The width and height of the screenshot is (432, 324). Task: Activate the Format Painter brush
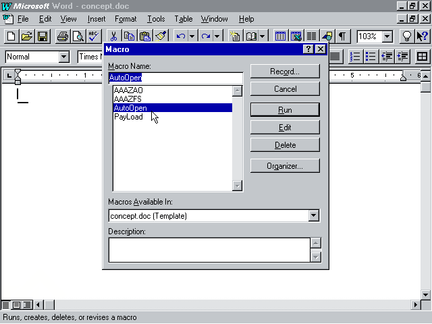click(161, 36)
